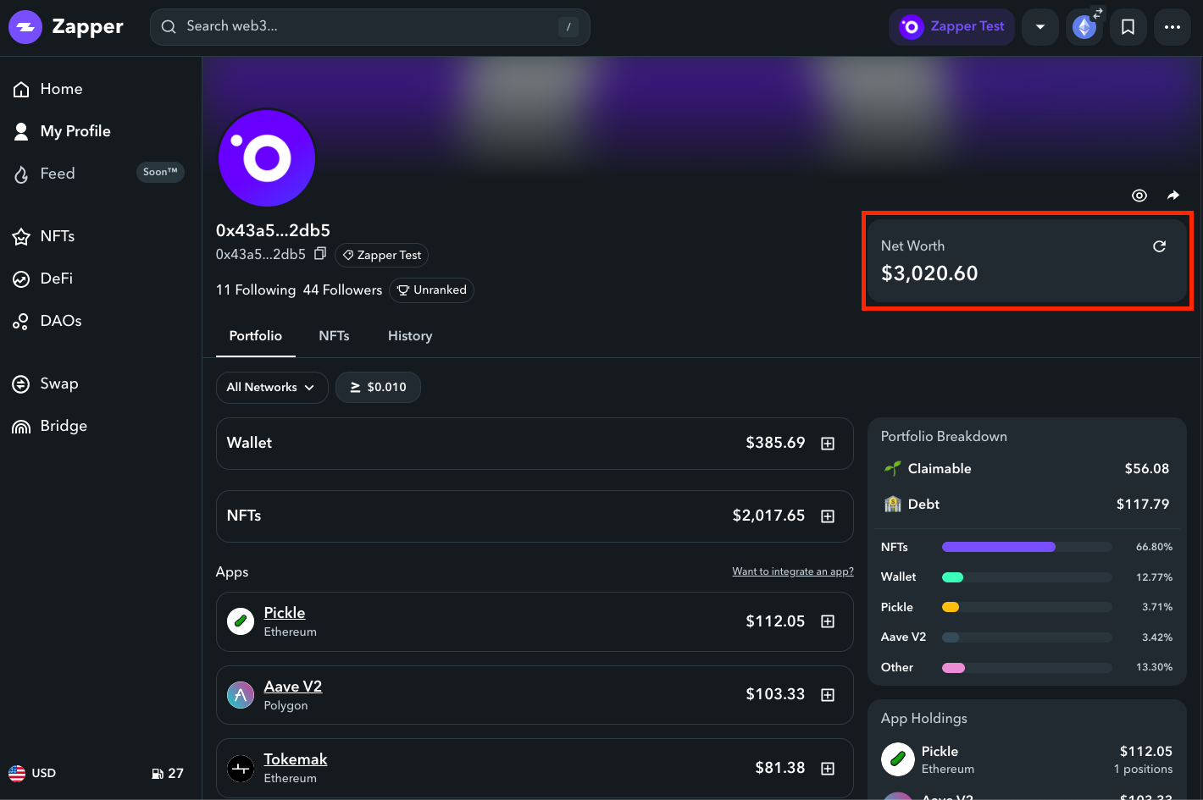Click the Zapper Test tag badge
This screenshot has height=800, width=1203.
381,255
